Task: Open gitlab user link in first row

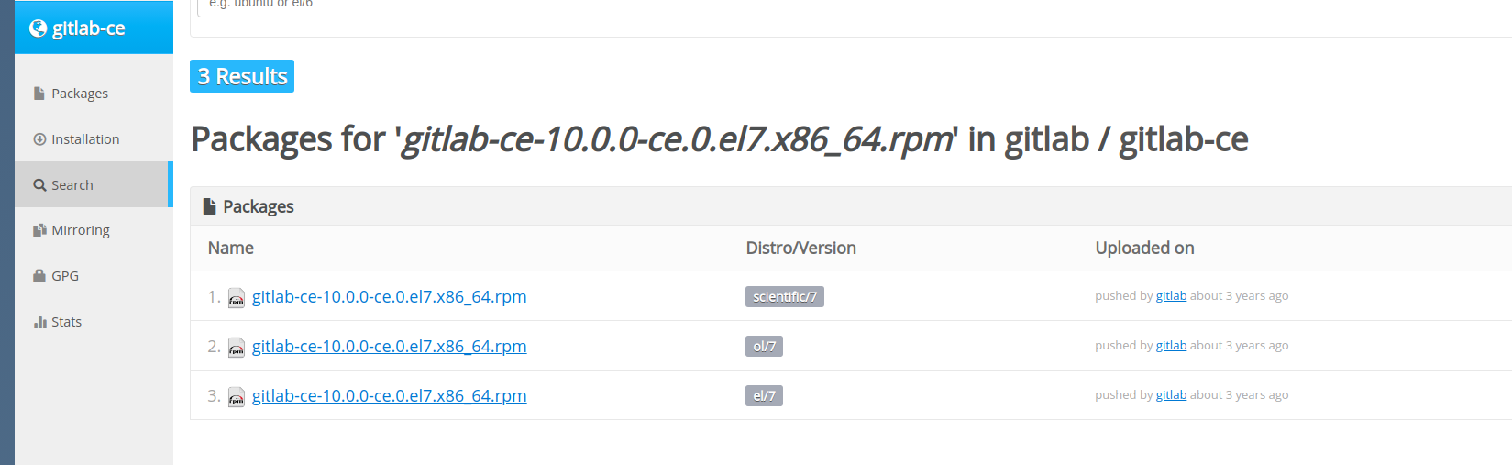Action: point(1171,295)
